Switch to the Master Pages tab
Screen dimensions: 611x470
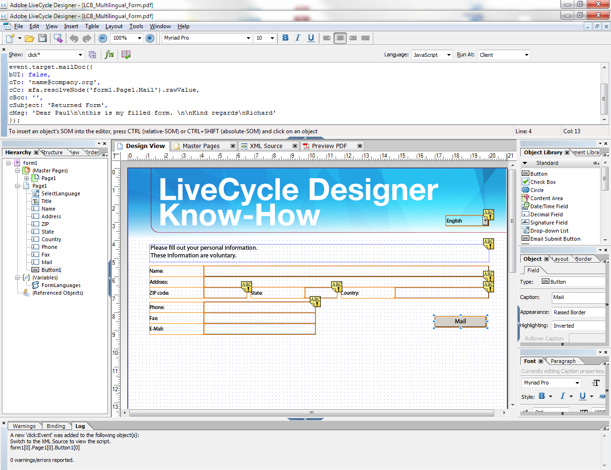coord(201,146)
